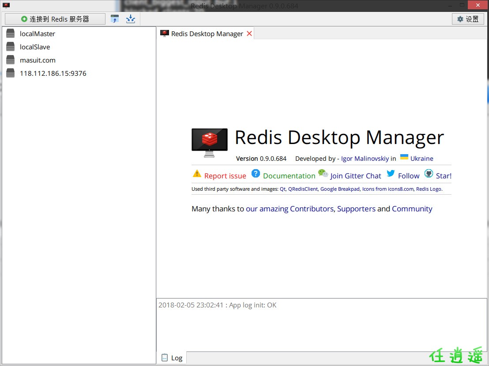The height and width of the screenshot is (366, 489).
Task: Click the app icon in the title bar
Action: coord(6,5)
